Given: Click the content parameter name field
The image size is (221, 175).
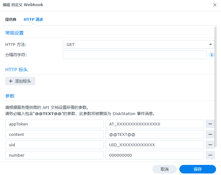Looking at the screenshot, I should [x=55, y=134].
